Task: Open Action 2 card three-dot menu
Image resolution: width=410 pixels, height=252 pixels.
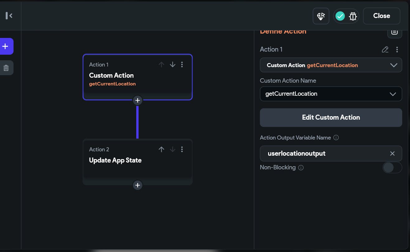Action: tap(182, 149)
